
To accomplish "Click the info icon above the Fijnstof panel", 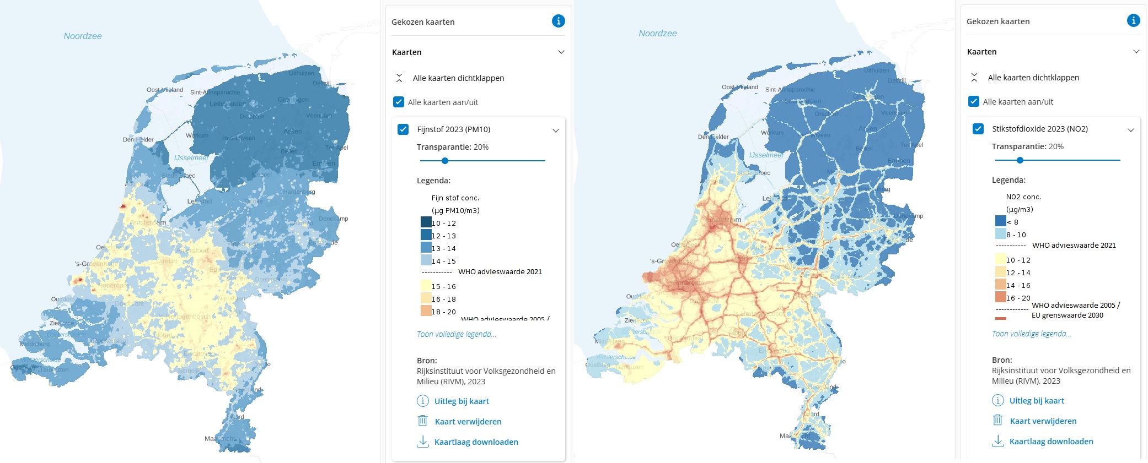I will coord(558,21).
